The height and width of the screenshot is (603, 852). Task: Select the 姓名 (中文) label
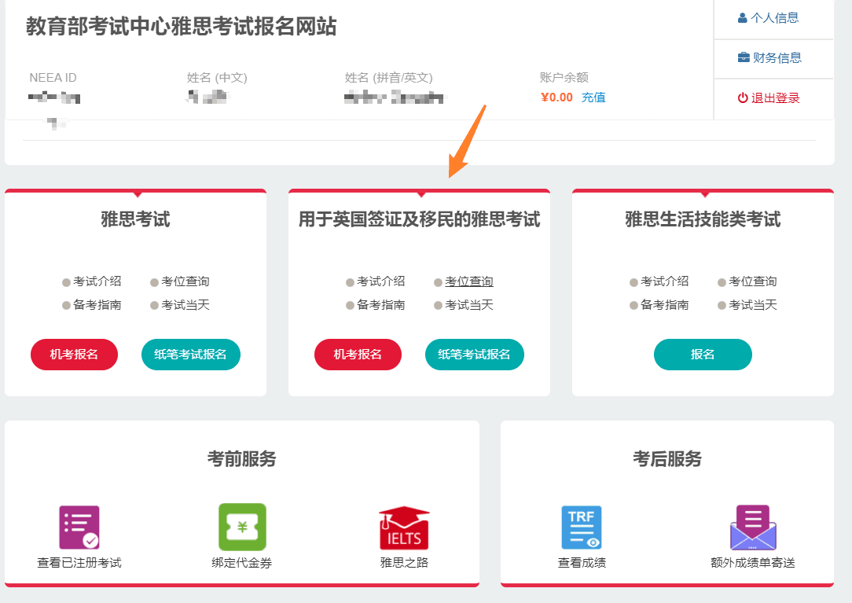[217, 78]
